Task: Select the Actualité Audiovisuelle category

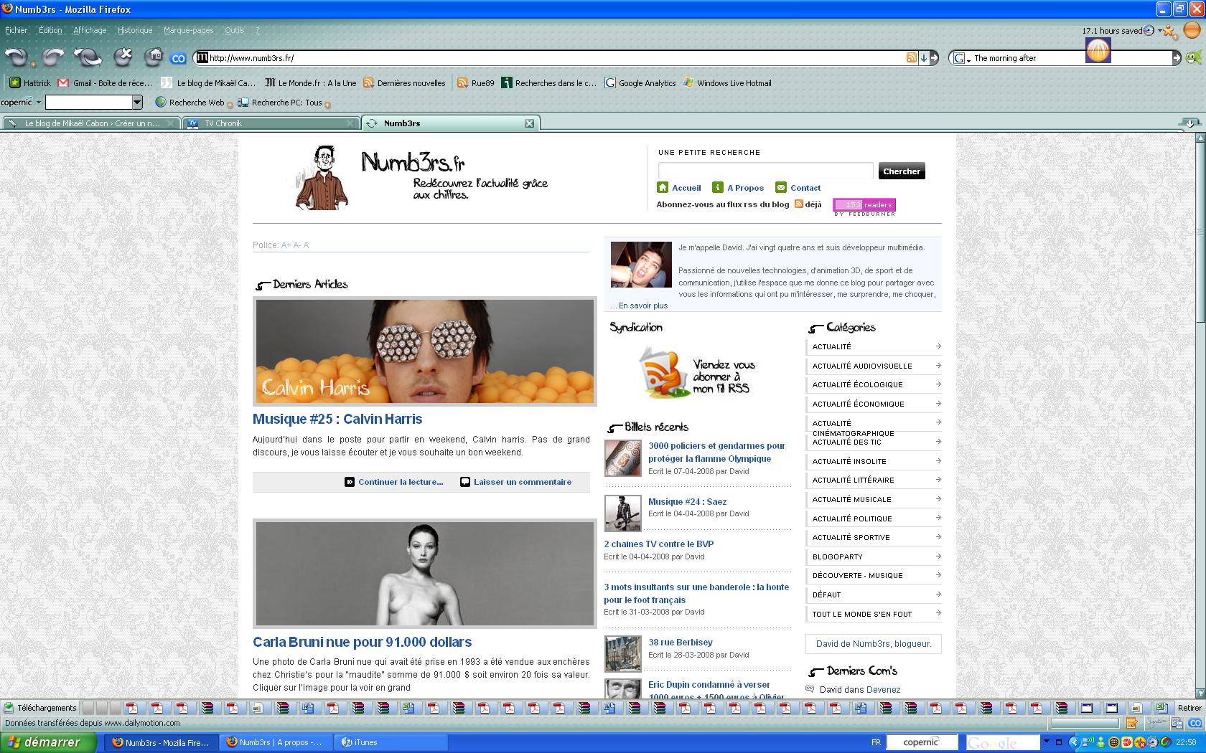Action: (874, 366)
